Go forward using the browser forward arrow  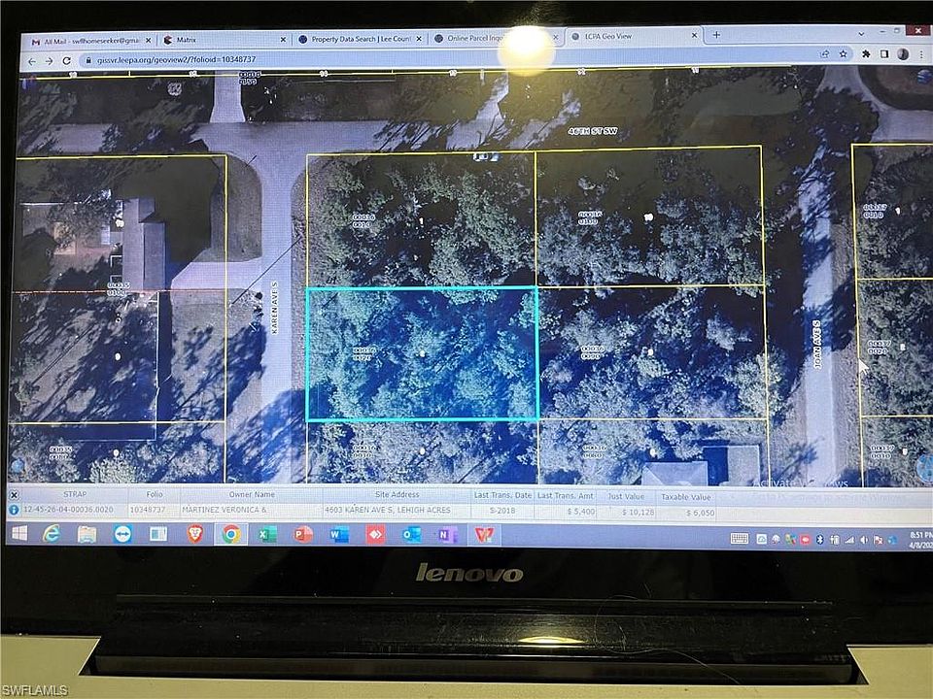49,61
